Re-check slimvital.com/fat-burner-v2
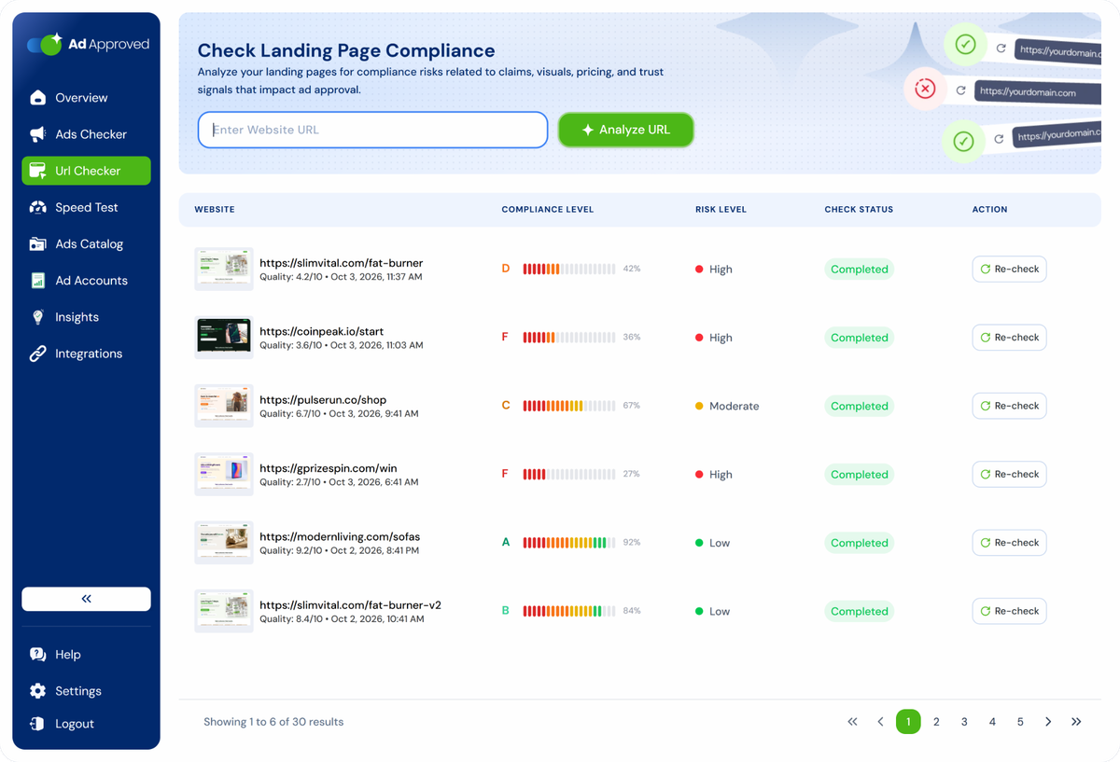This screenshot has width=1120, height=762. [1009, 611]
